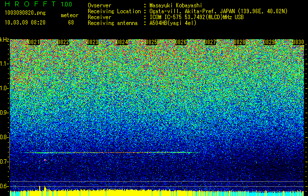Click the 0.9 frequency axis label
This screenshot has width=308, height=196.
pyautogui.click(x=4, y=113)
